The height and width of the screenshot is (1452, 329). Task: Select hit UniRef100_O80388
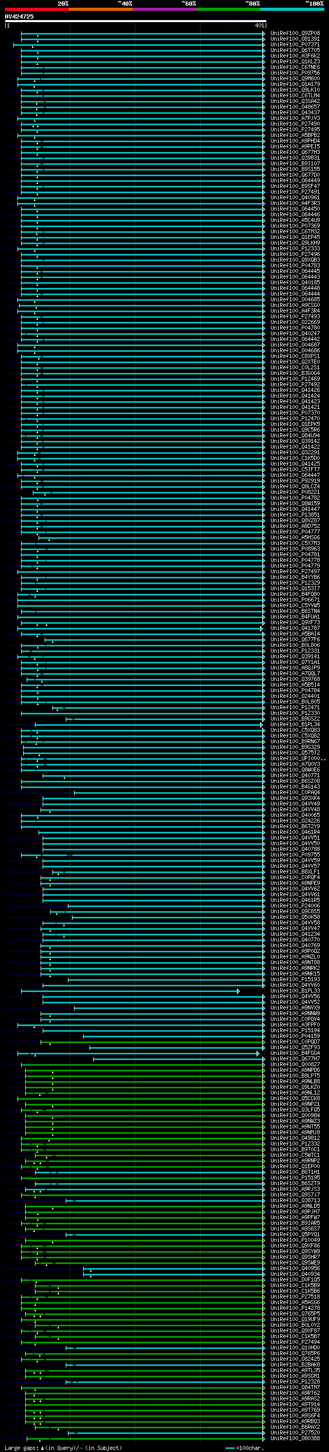point(295,1438)
